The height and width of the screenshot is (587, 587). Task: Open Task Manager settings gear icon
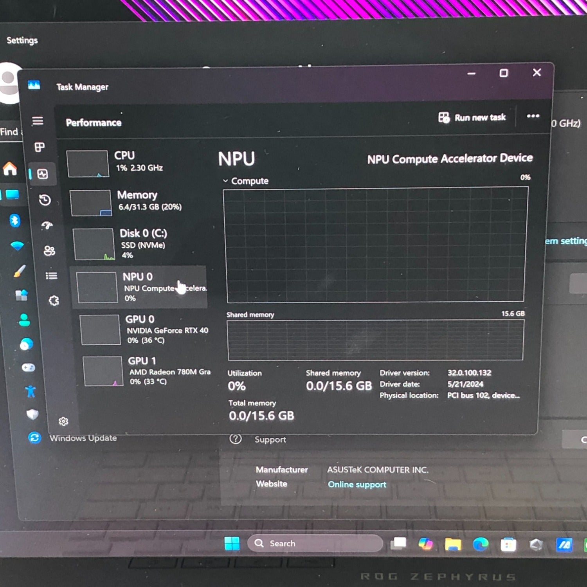[63, 421]
